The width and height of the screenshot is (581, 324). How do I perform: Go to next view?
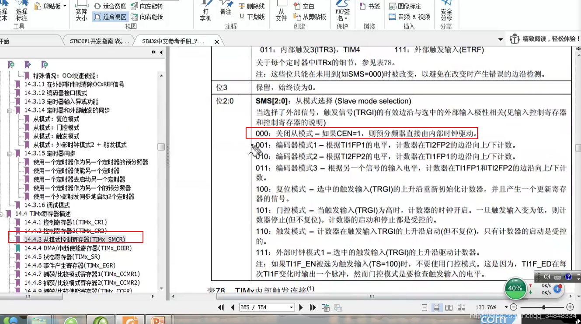tap(338, 307)
